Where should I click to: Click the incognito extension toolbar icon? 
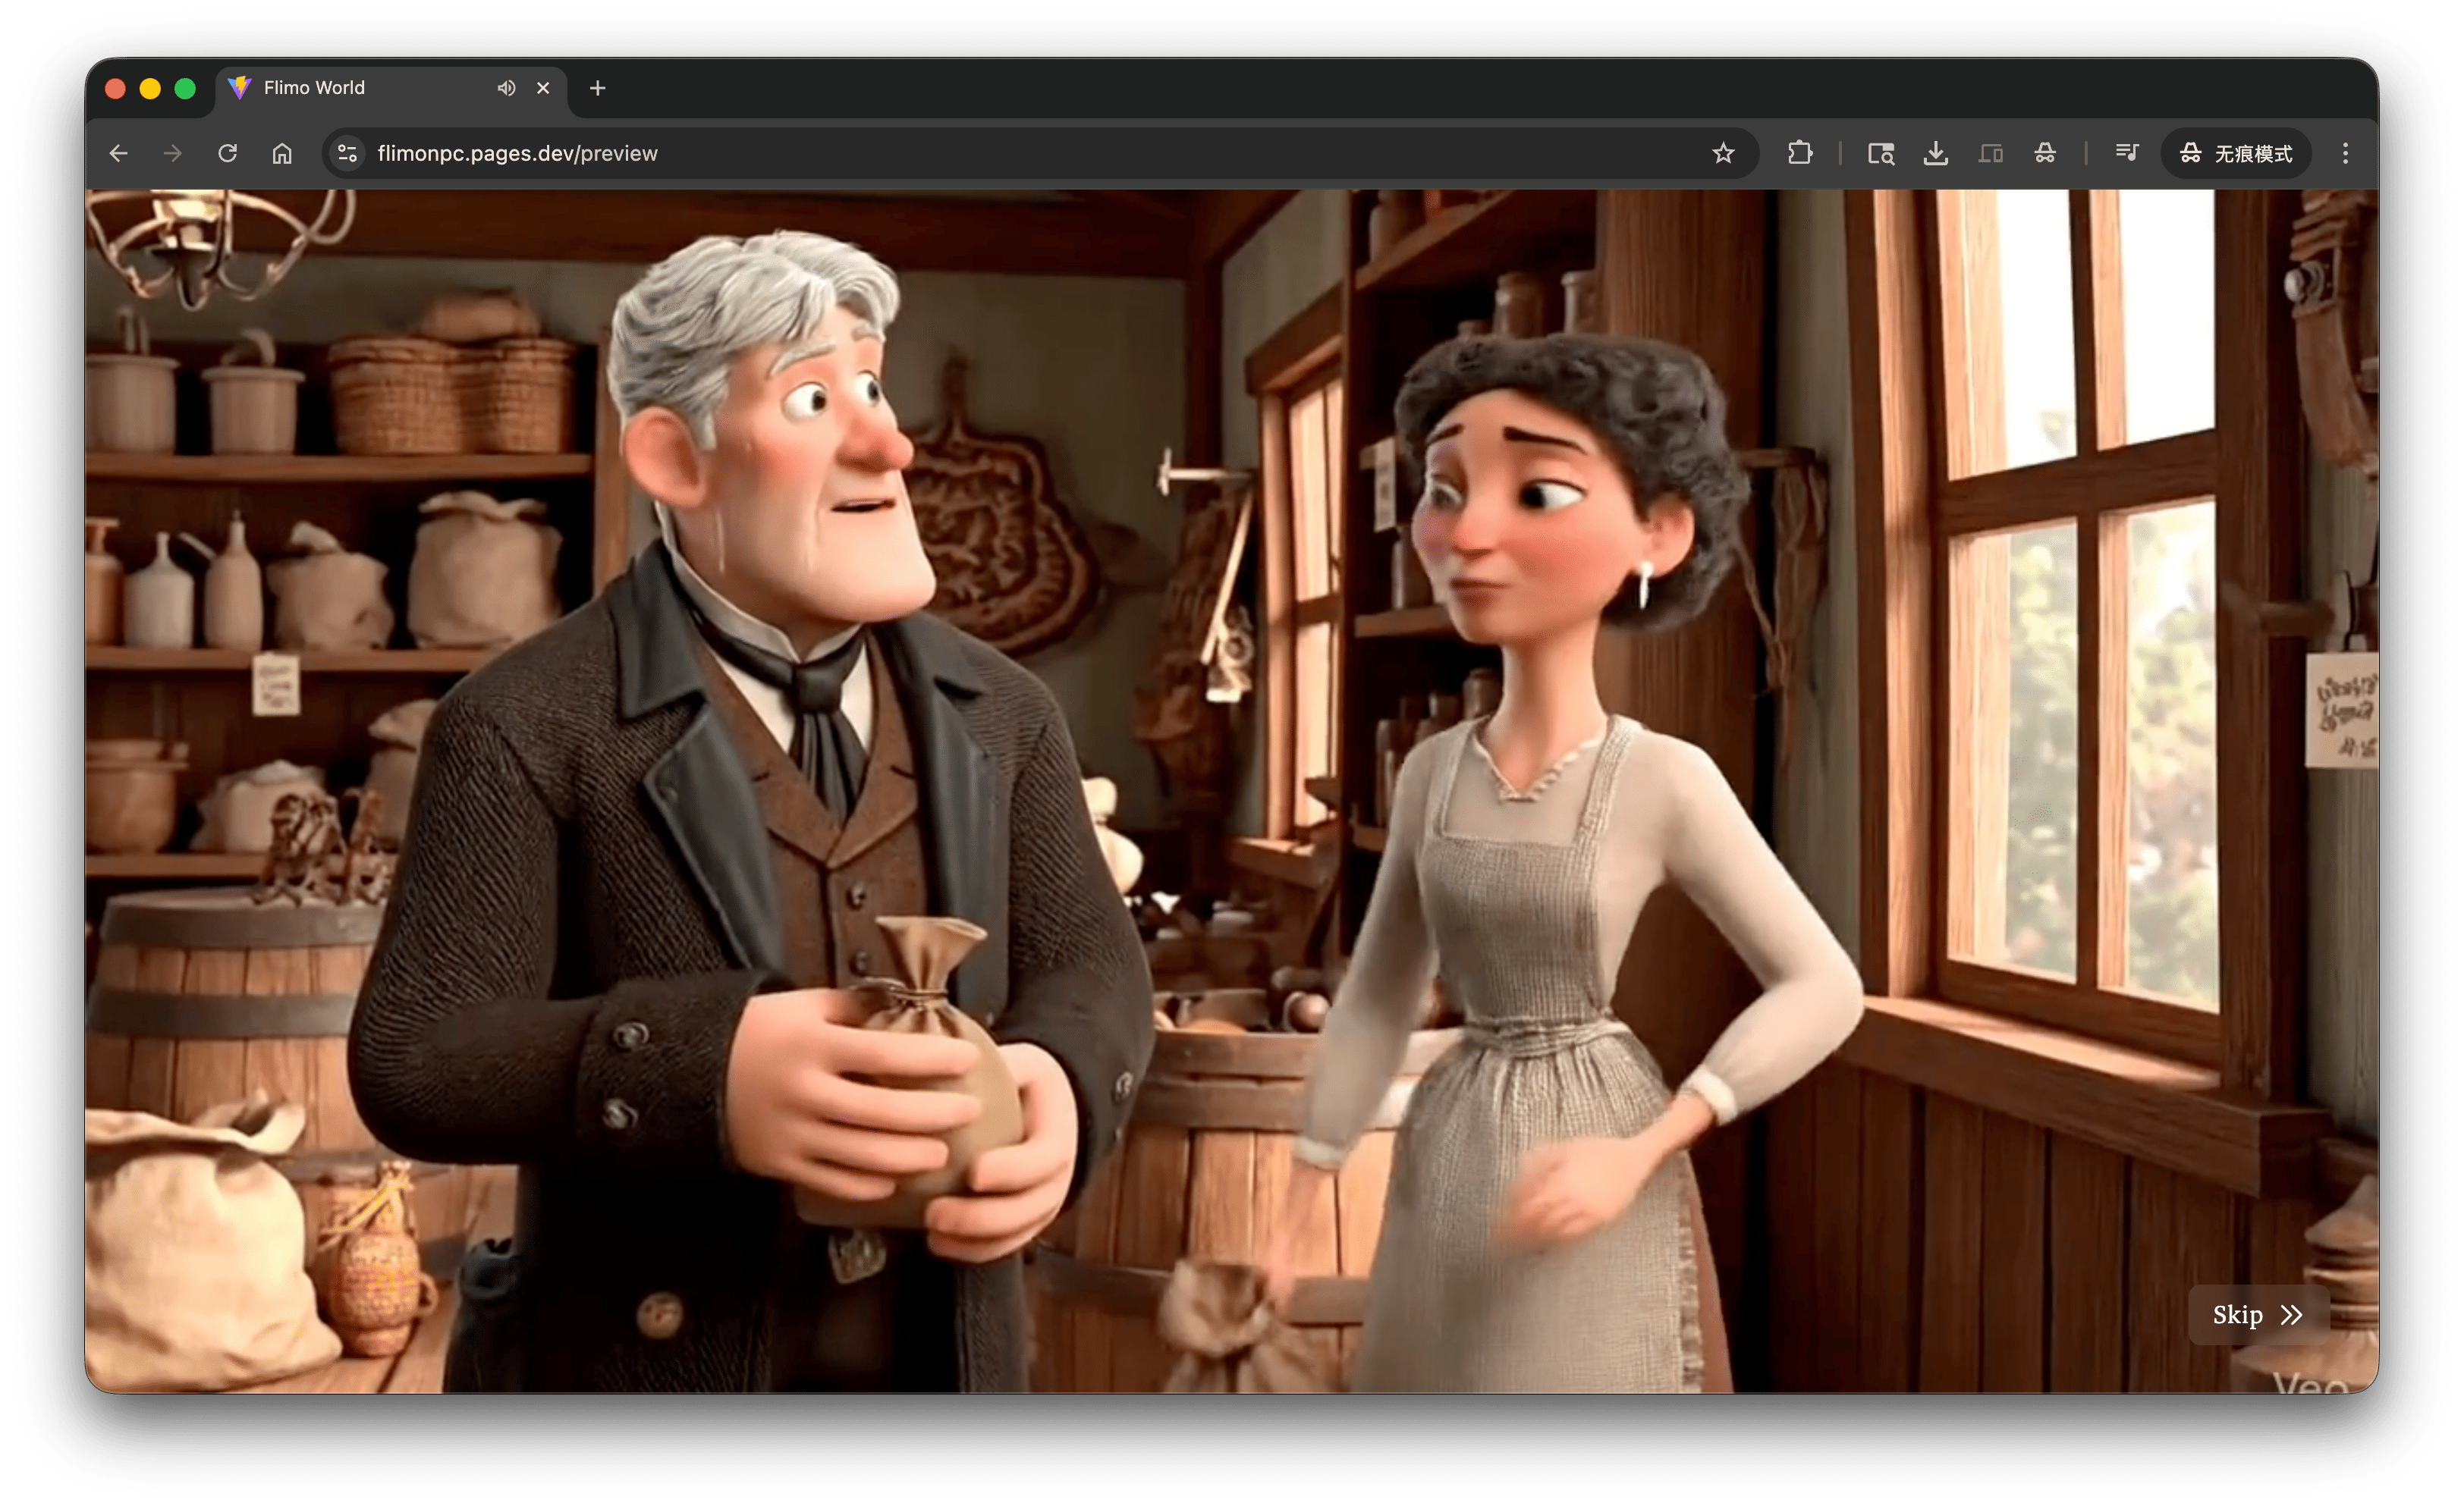click(2045, 153)
